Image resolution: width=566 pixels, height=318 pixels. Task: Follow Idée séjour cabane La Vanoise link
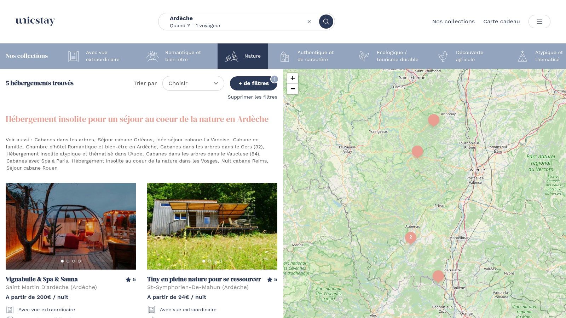[193, 140]
